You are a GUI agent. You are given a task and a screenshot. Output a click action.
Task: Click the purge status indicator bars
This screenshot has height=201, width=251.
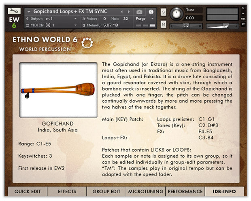[x=145, y=25]
